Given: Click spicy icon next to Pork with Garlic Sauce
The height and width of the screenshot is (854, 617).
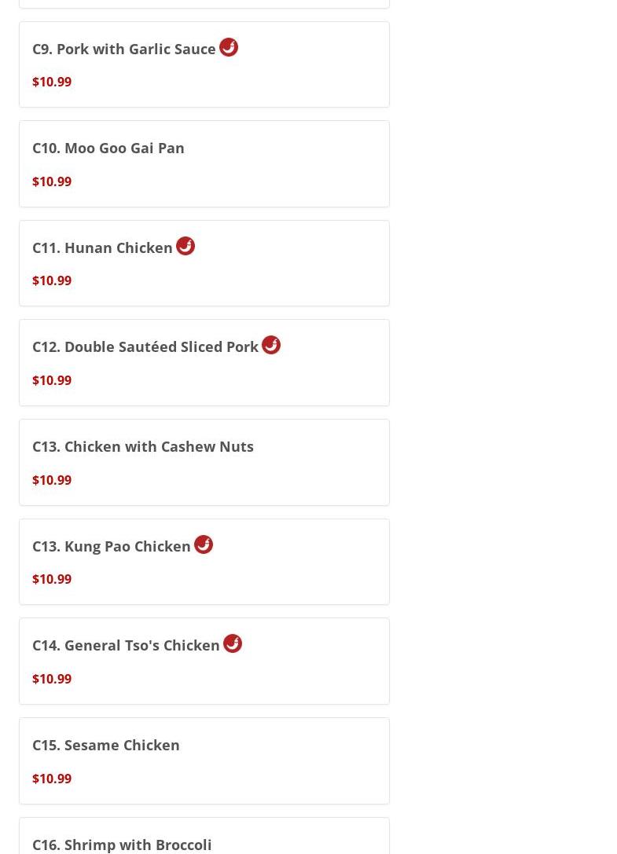Looking at the screenshot, I should click(x=229, y=47).
